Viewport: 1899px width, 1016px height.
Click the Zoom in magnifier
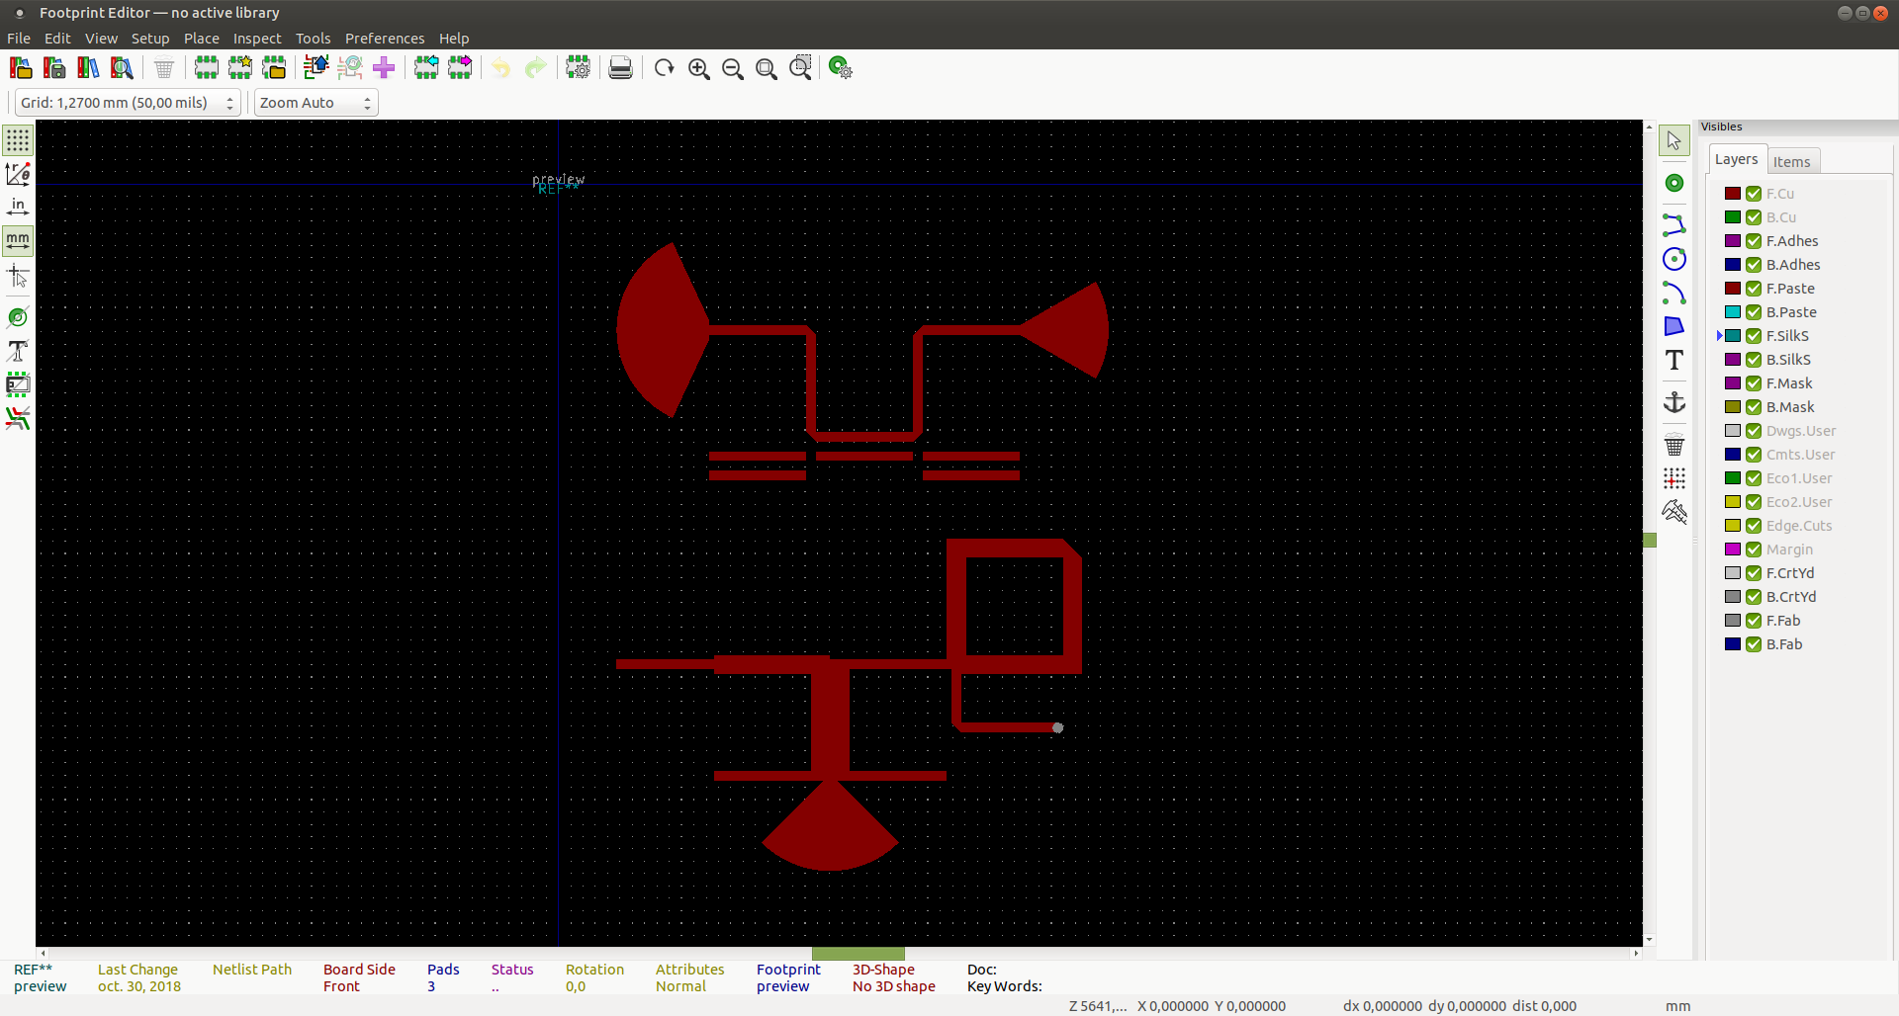click(x=699, y=68)
